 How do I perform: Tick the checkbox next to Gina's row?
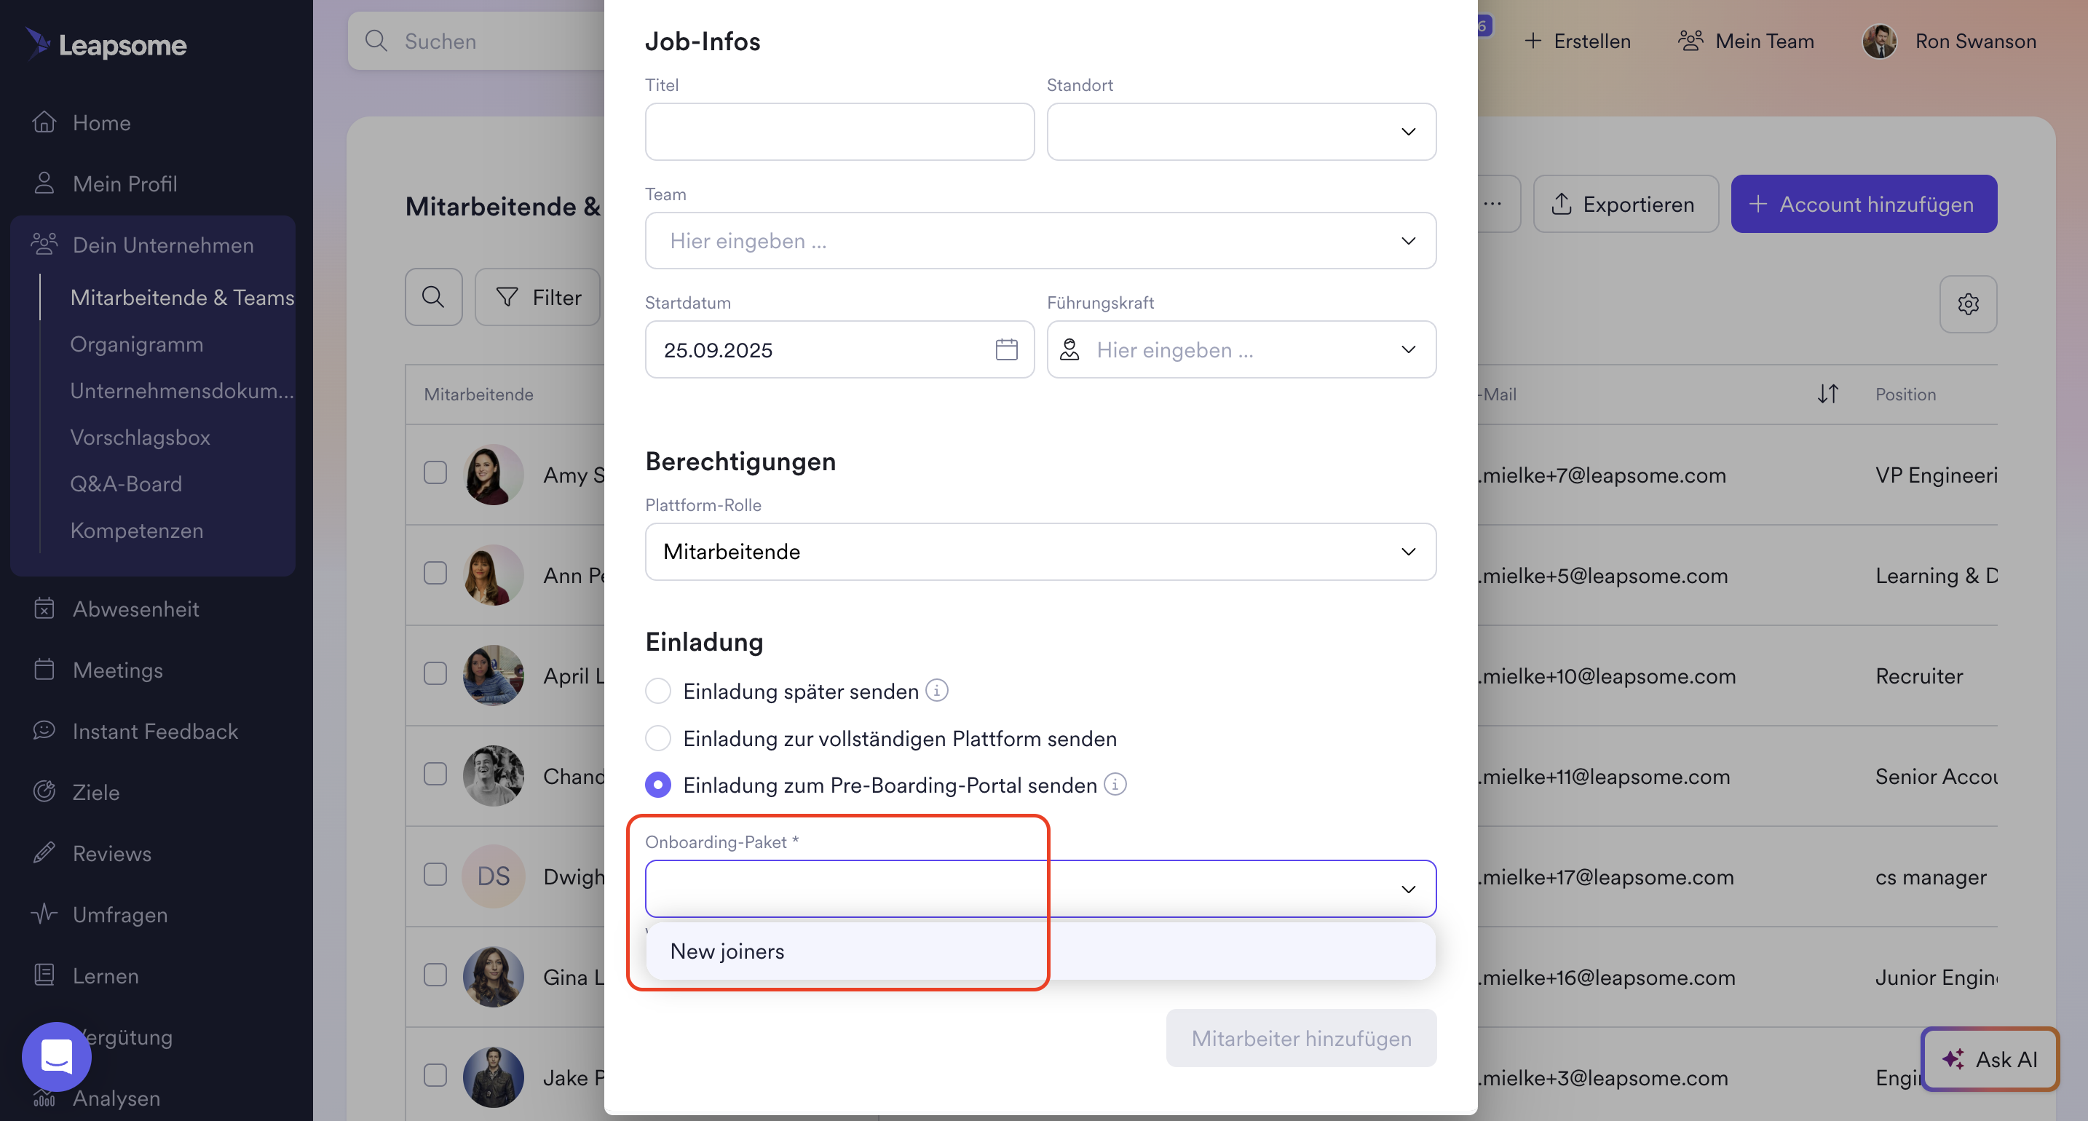click(435, 975)
